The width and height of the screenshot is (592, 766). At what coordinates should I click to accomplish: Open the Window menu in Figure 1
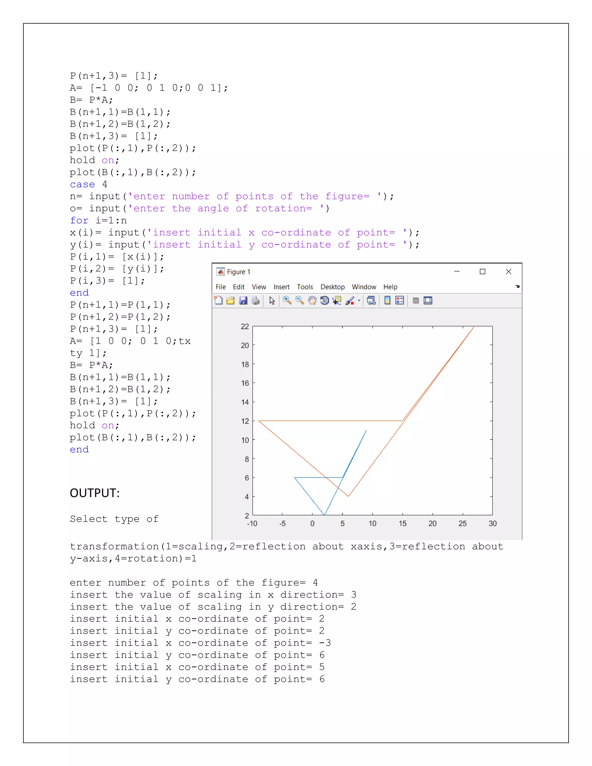(364, 287)
